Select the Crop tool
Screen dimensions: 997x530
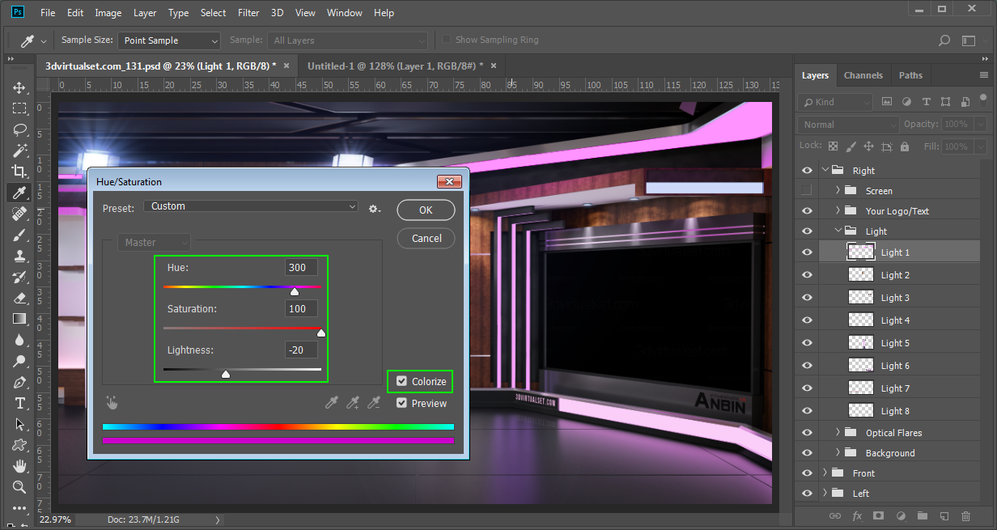coord(18,171)
